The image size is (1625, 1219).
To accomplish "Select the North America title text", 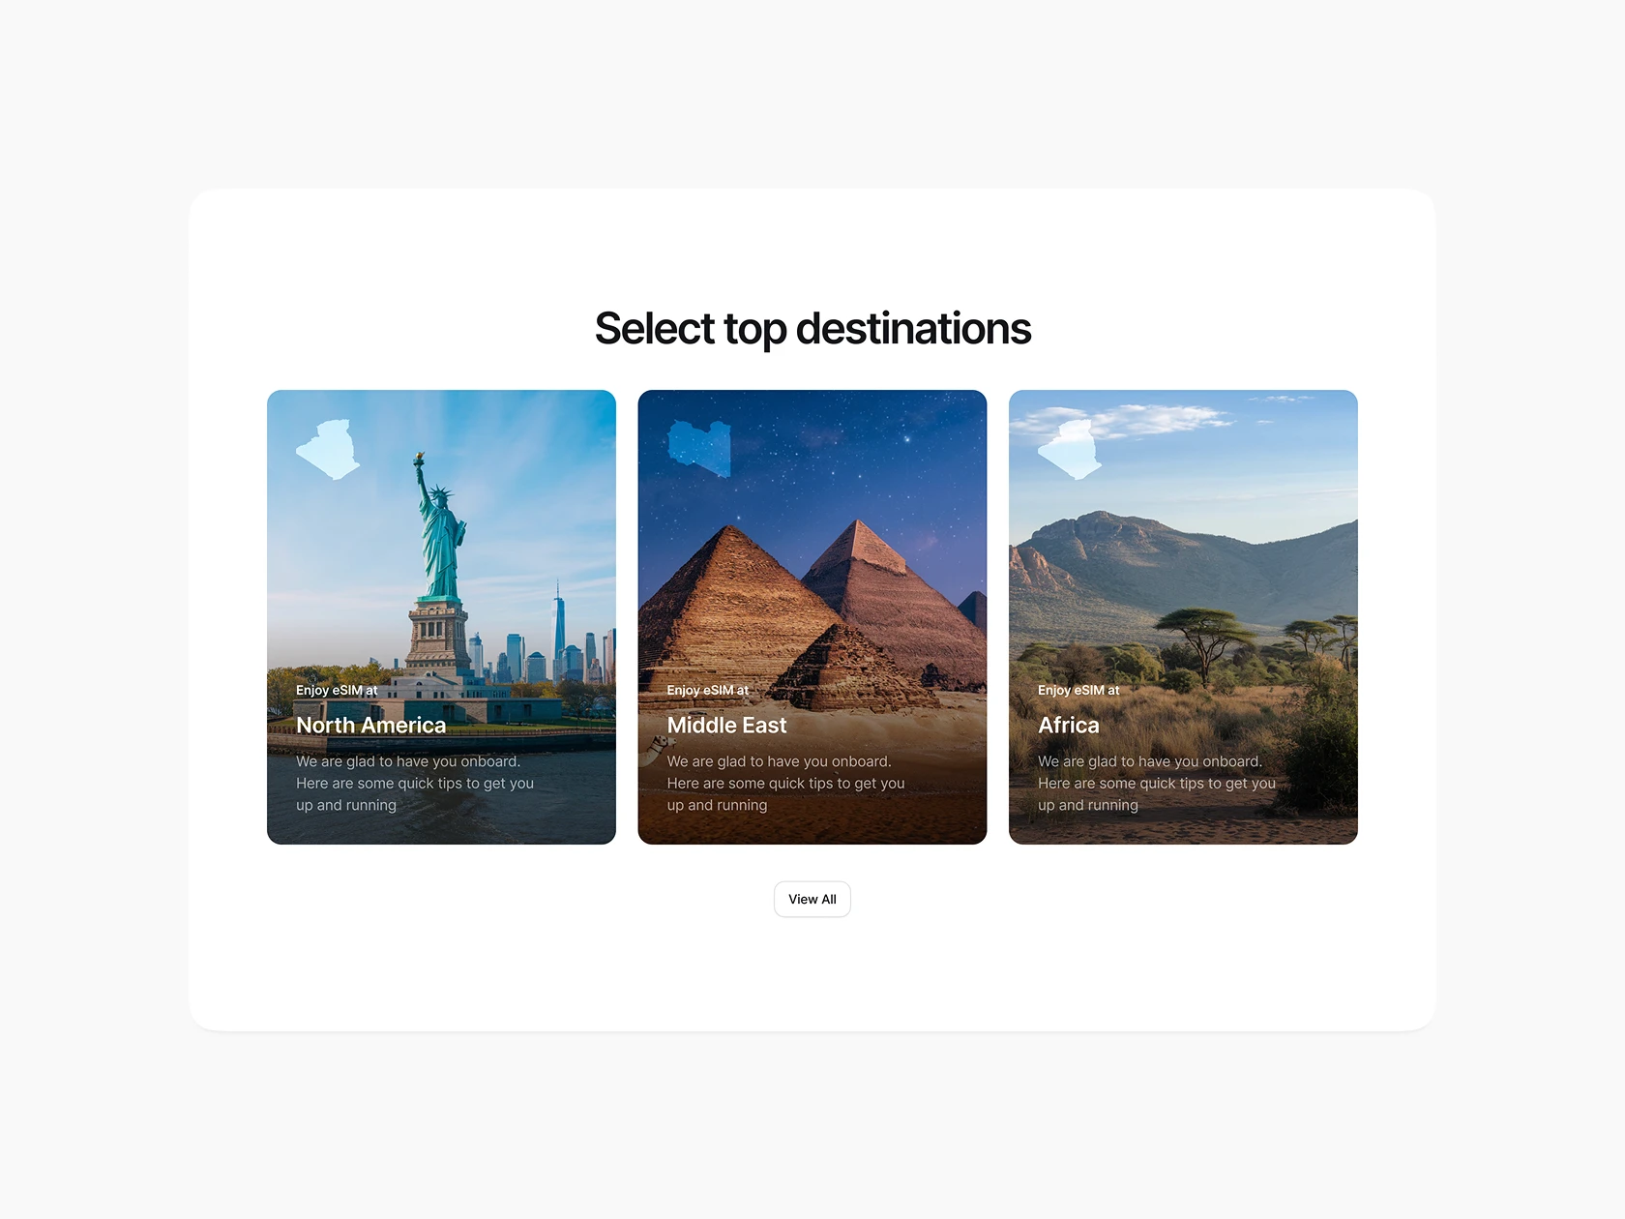I will pos(371,725).
